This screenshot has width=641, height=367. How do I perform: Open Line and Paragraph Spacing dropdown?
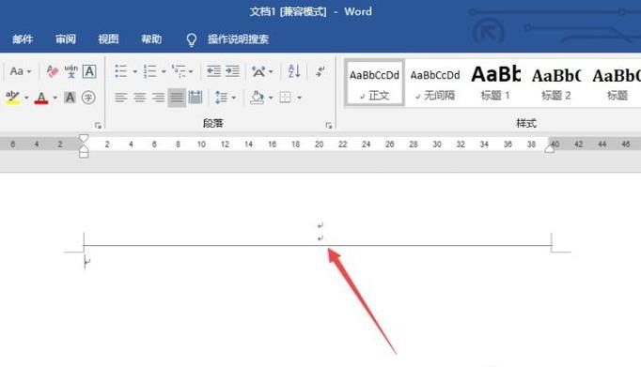coord(226,98)
